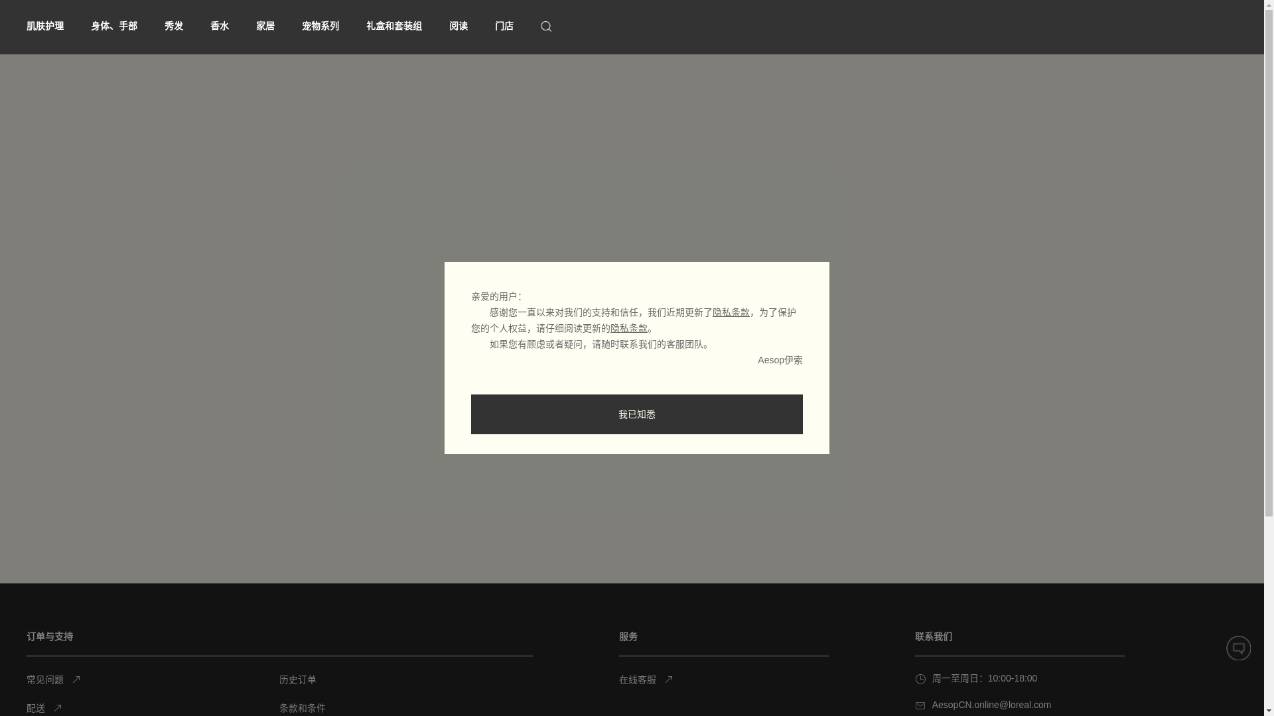Click arrow icon beside 在线客服

[x=669, y=679]
